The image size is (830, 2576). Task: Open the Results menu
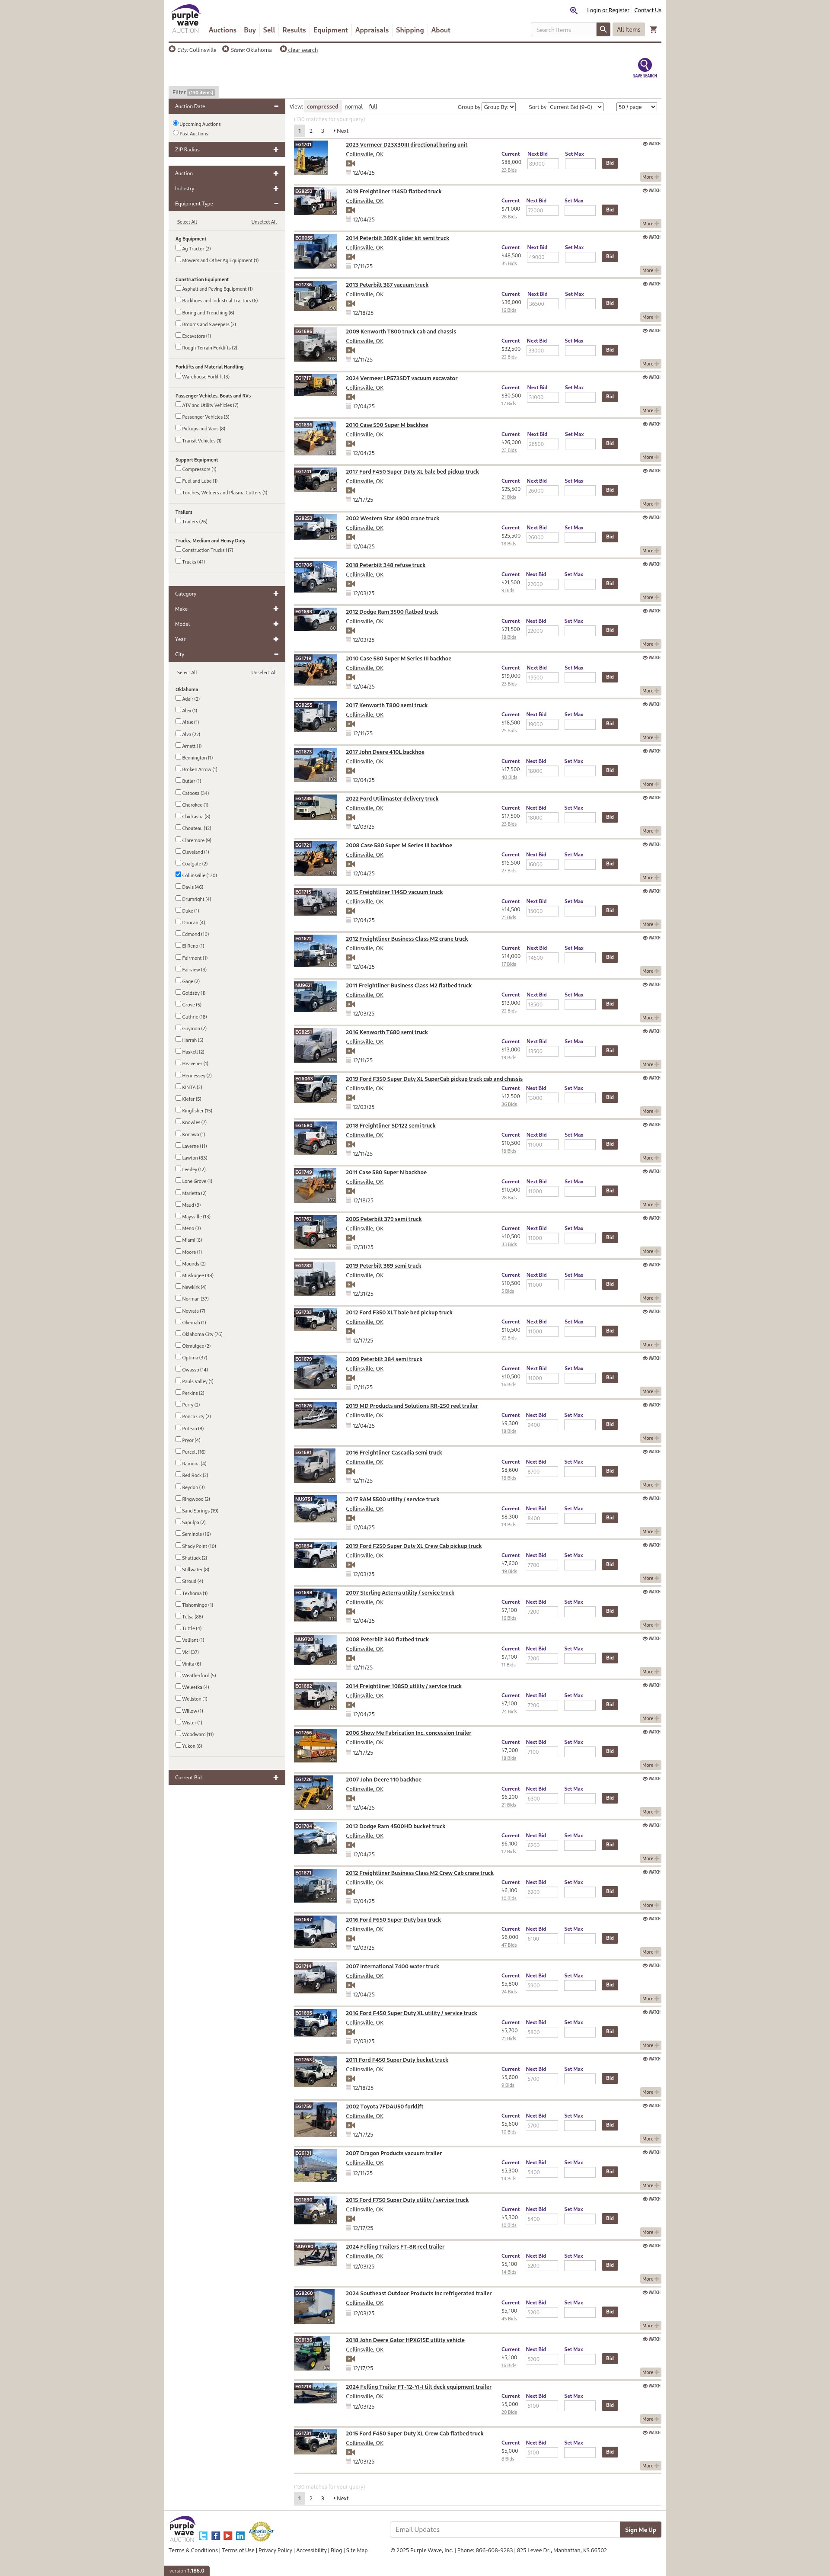pos(294,30)
